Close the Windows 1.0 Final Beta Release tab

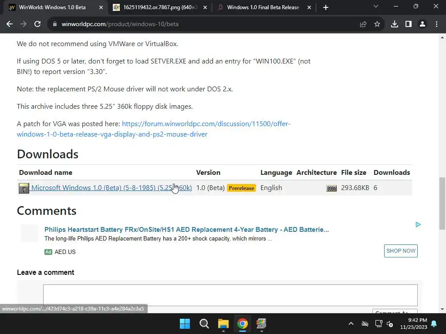click(x=309, y=7)
